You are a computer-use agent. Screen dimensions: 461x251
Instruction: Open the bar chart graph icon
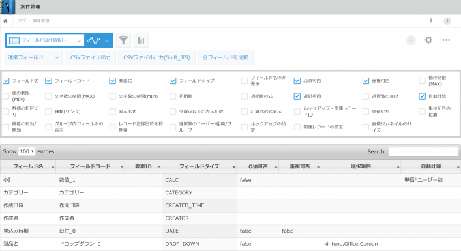click(x=141, y=40)
